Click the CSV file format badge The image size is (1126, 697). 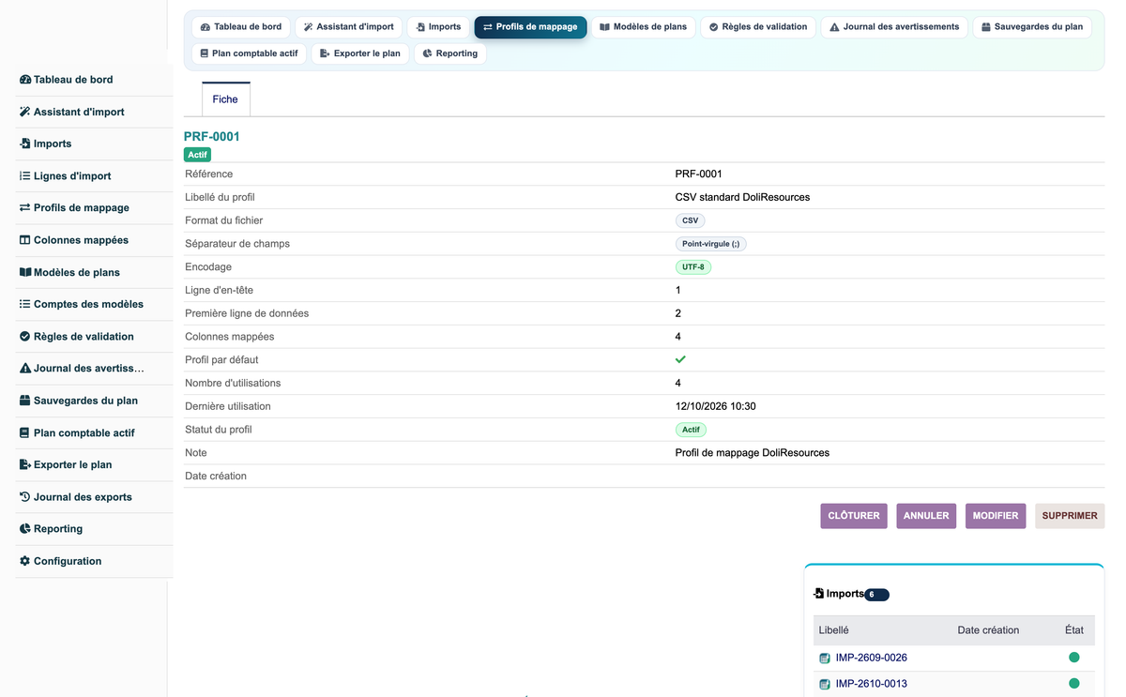(690, 220)
